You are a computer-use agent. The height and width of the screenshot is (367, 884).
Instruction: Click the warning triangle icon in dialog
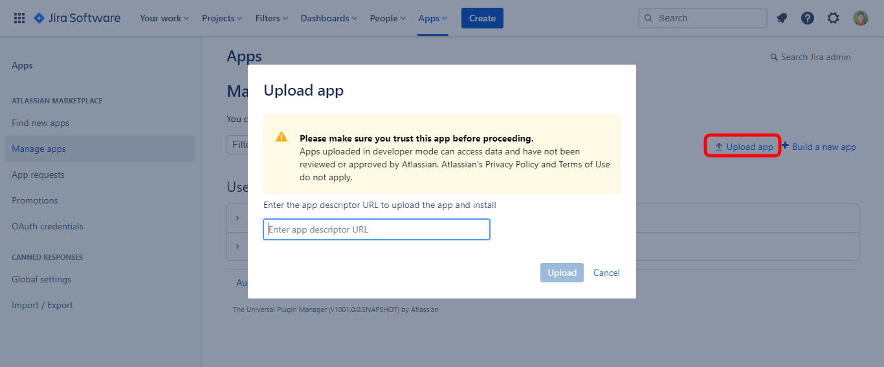282,137
